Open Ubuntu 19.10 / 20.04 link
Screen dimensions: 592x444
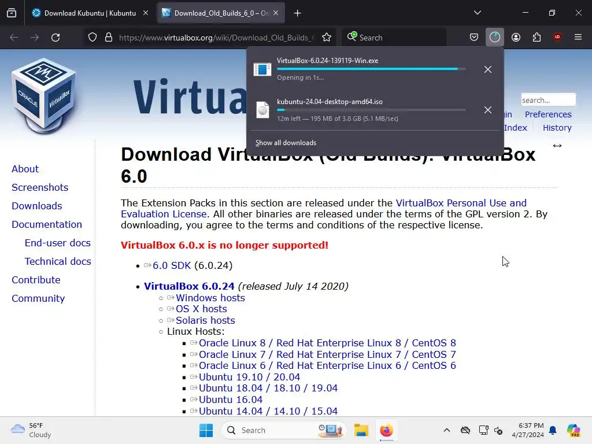tap(250, 377)
